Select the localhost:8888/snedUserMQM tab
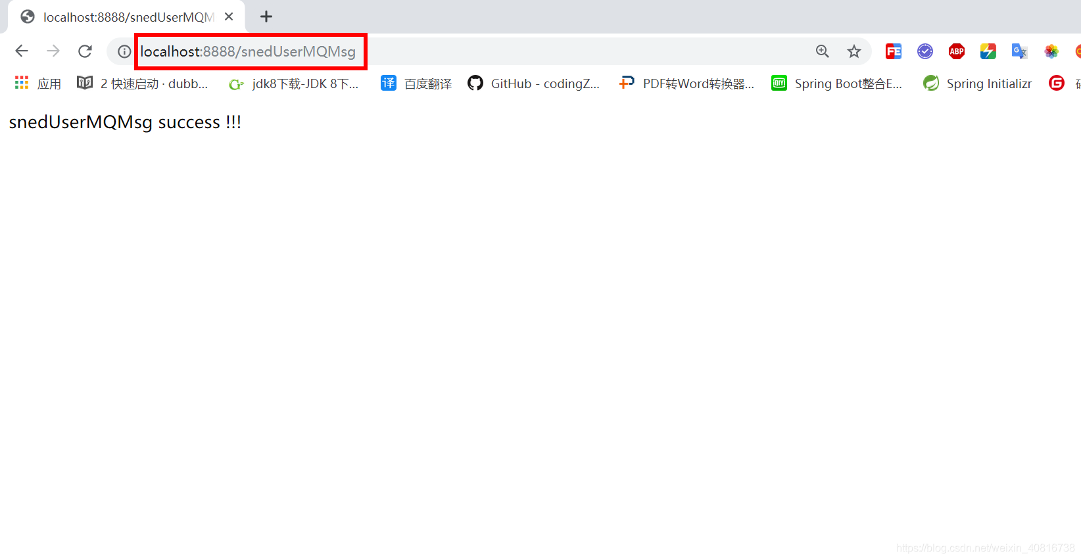The image size is (1081, 560). (126, 17)
